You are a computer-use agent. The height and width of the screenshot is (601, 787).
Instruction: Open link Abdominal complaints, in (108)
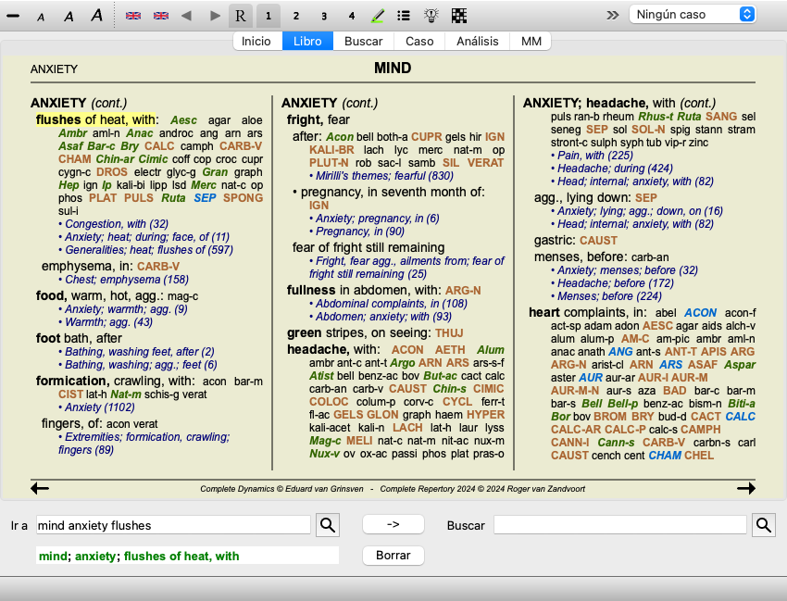pos(391,304)
